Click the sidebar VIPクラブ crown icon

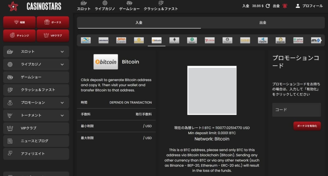[10, 128]
